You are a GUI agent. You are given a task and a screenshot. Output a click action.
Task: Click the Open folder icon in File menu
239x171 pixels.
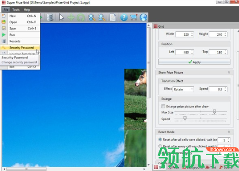pos(4,22)
